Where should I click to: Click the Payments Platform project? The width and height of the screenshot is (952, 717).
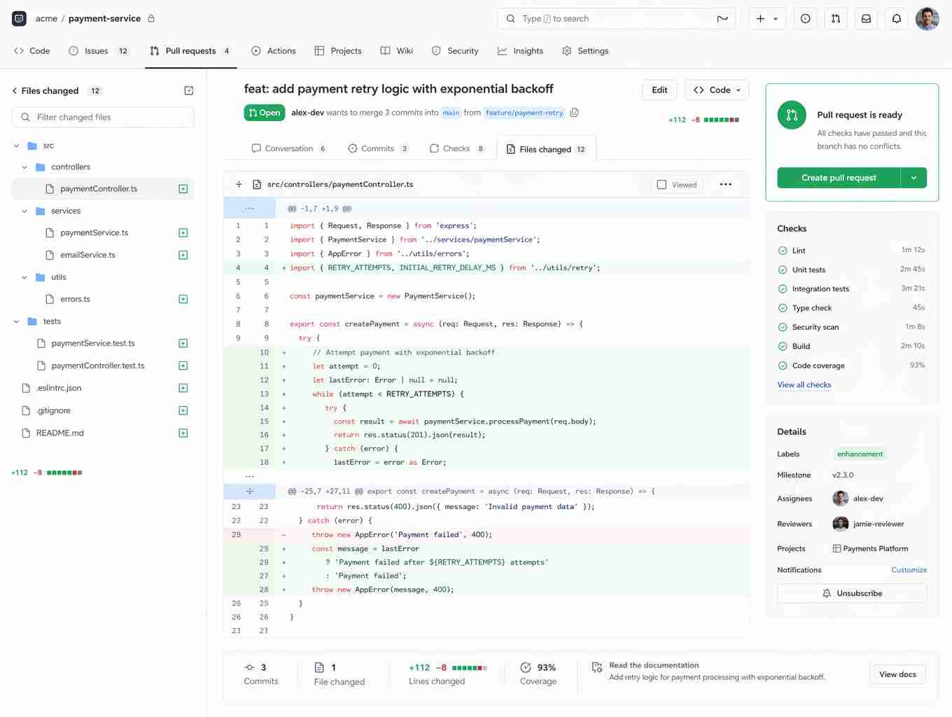tap(870, 549)
